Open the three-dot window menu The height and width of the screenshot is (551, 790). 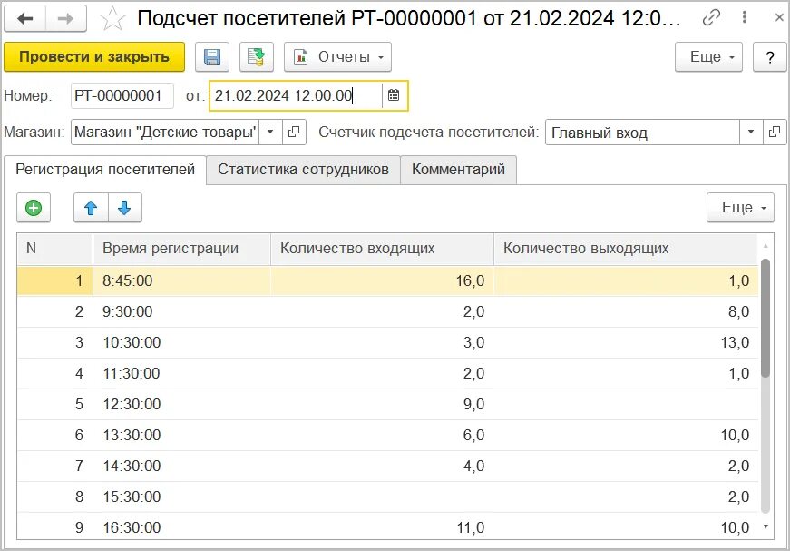tap(744, 17)
